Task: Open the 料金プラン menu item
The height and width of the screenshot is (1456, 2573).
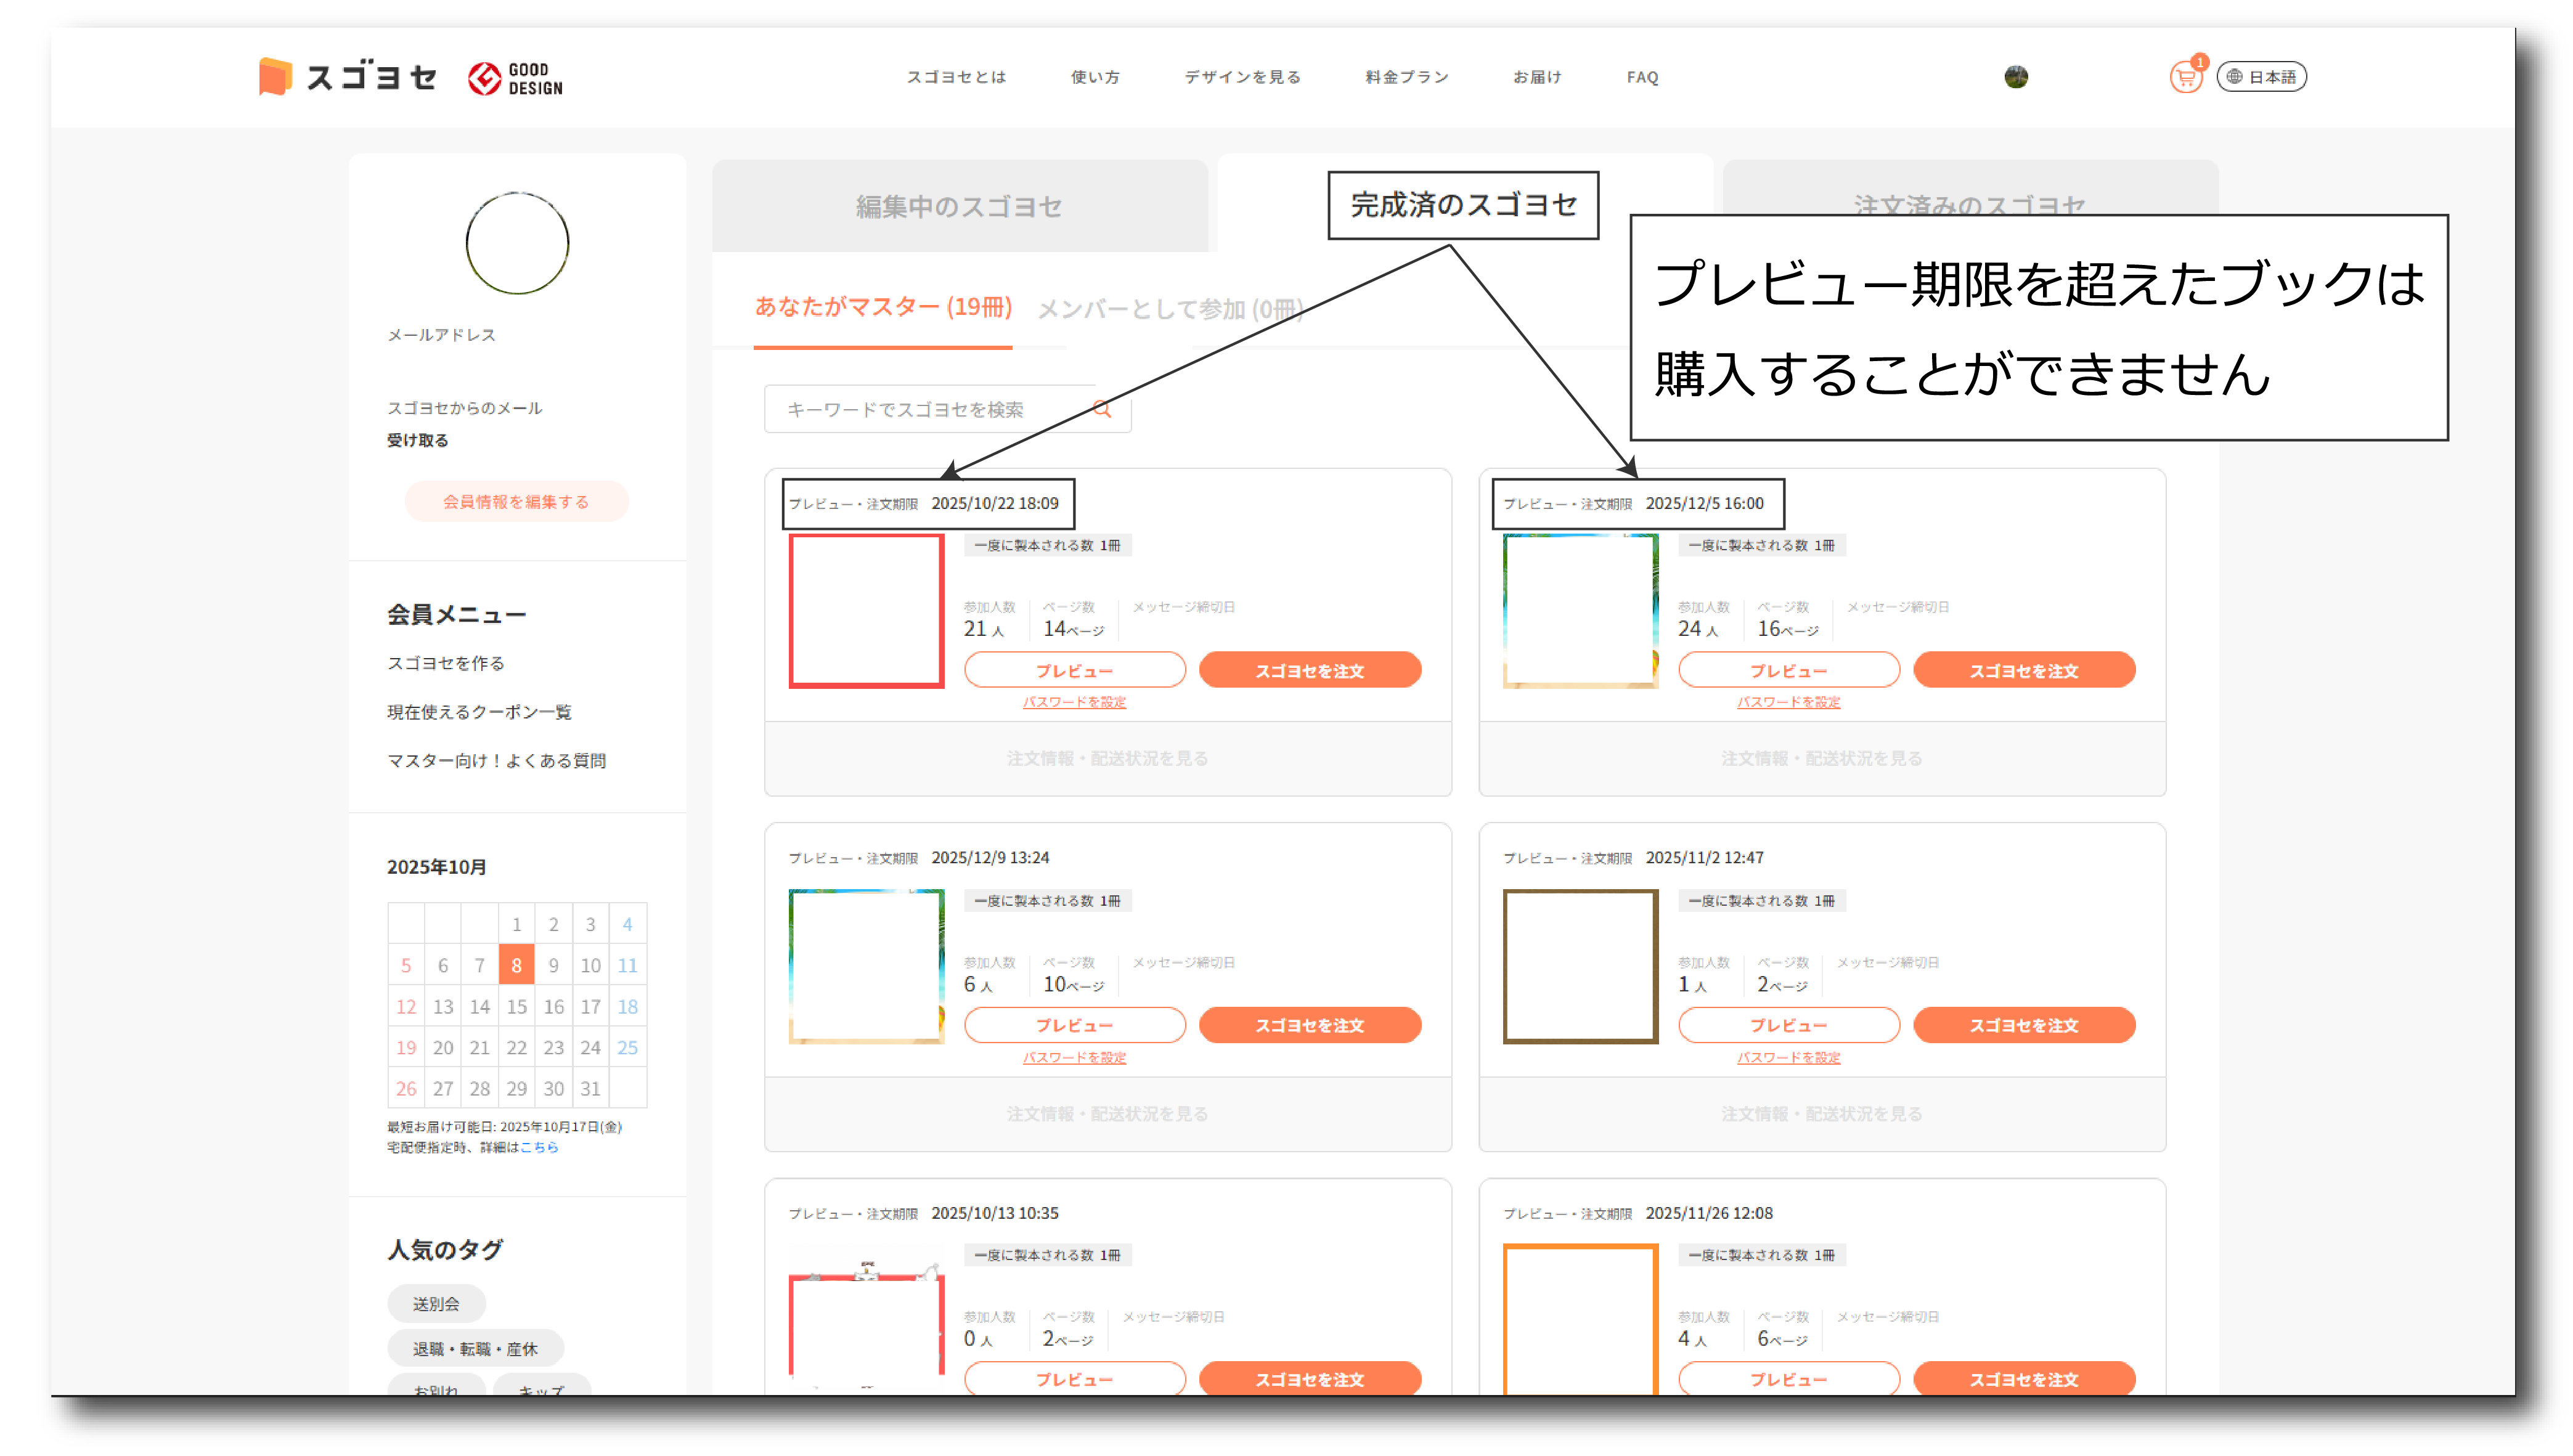Action: click(x=1406, y=77)
